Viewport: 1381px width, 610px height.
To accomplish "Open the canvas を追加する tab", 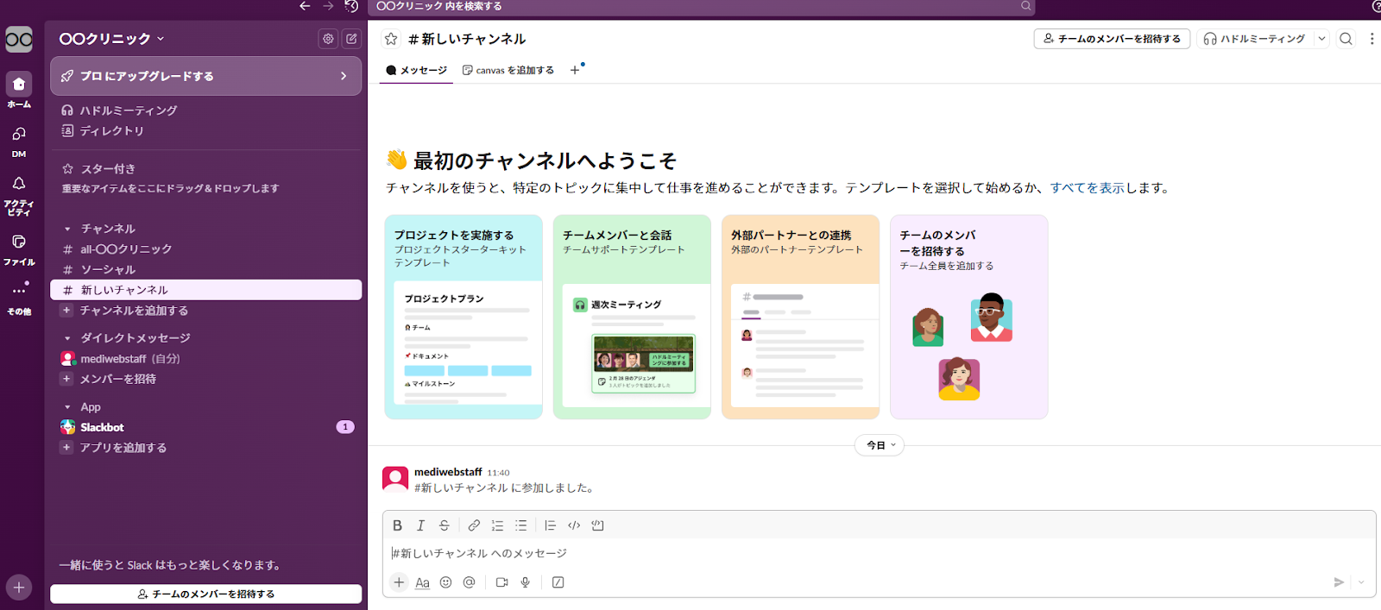I will 508,70.
